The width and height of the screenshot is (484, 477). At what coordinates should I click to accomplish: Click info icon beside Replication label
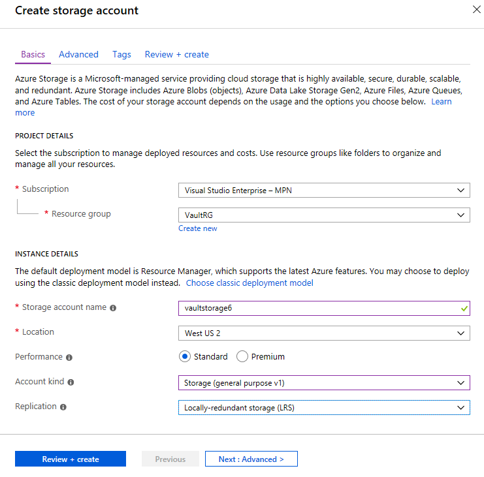tap(63, 407)
